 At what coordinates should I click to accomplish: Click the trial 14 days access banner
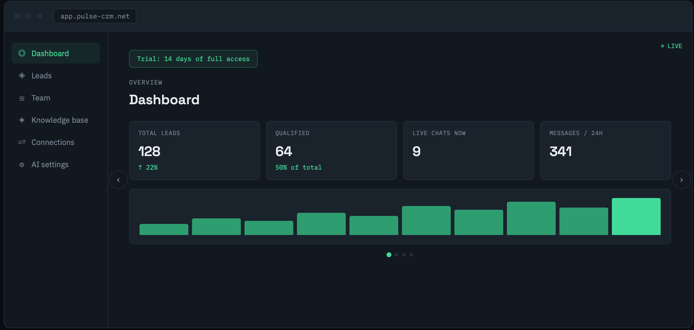(x=193, y=59)
